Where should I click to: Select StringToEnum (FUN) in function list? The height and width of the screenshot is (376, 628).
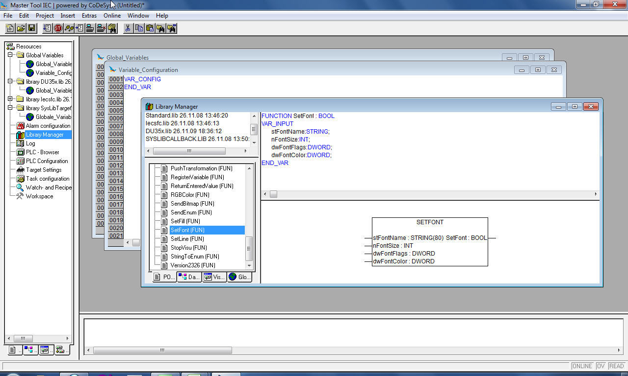pos(195,257)
